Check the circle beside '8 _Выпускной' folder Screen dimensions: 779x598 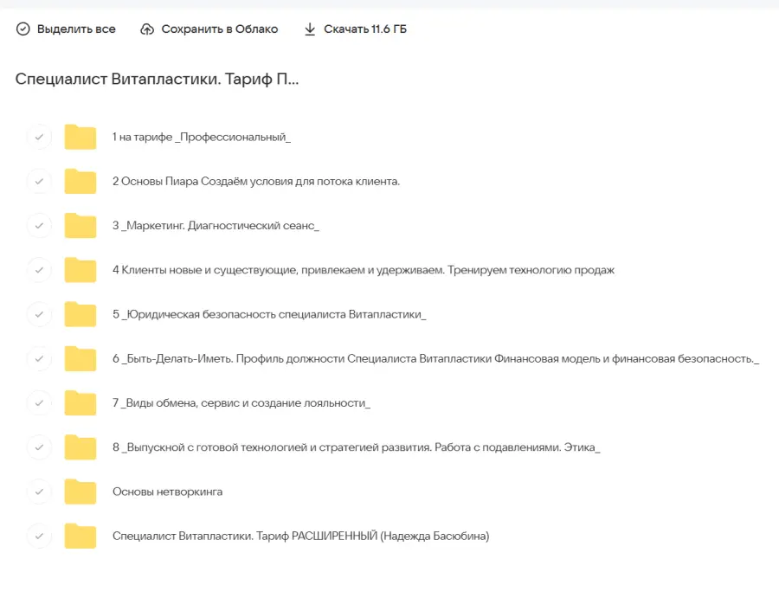click(x=39, y=447)
